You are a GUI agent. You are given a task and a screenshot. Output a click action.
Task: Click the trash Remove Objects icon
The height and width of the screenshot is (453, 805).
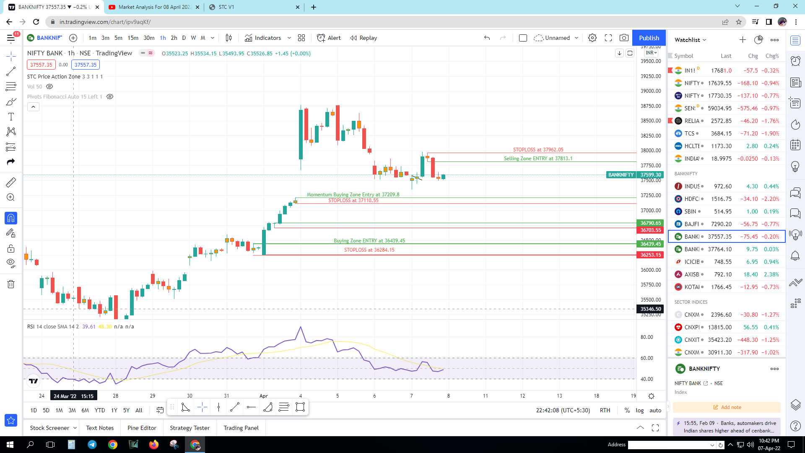11,284
